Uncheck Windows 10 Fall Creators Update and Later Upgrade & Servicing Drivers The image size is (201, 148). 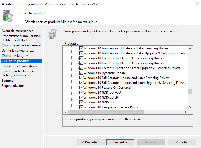pos(81,82)
